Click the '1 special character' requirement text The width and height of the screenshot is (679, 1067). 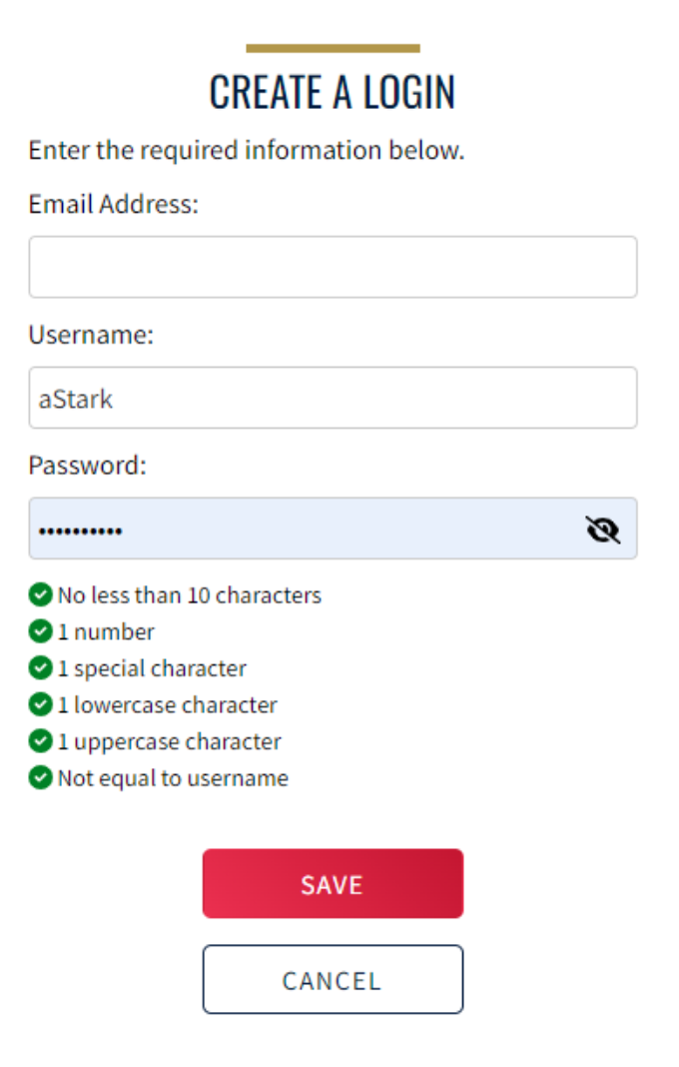click(152, 669)
